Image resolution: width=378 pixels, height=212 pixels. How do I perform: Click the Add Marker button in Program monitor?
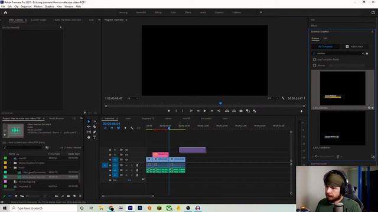click(169, 111)
